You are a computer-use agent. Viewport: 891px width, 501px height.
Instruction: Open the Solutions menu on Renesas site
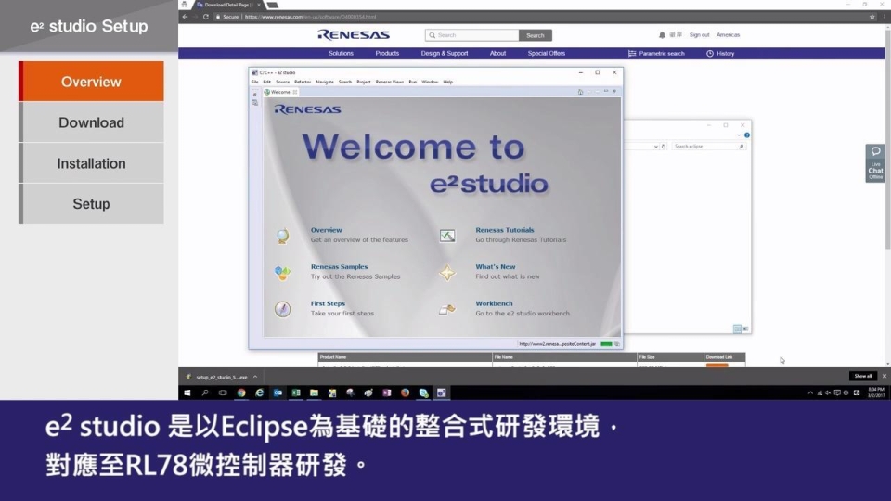coord(341,54)
